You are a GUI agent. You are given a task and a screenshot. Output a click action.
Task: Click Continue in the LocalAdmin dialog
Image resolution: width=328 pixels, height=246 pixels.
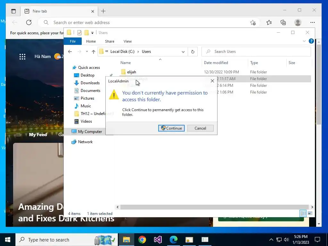click(171, 128)
